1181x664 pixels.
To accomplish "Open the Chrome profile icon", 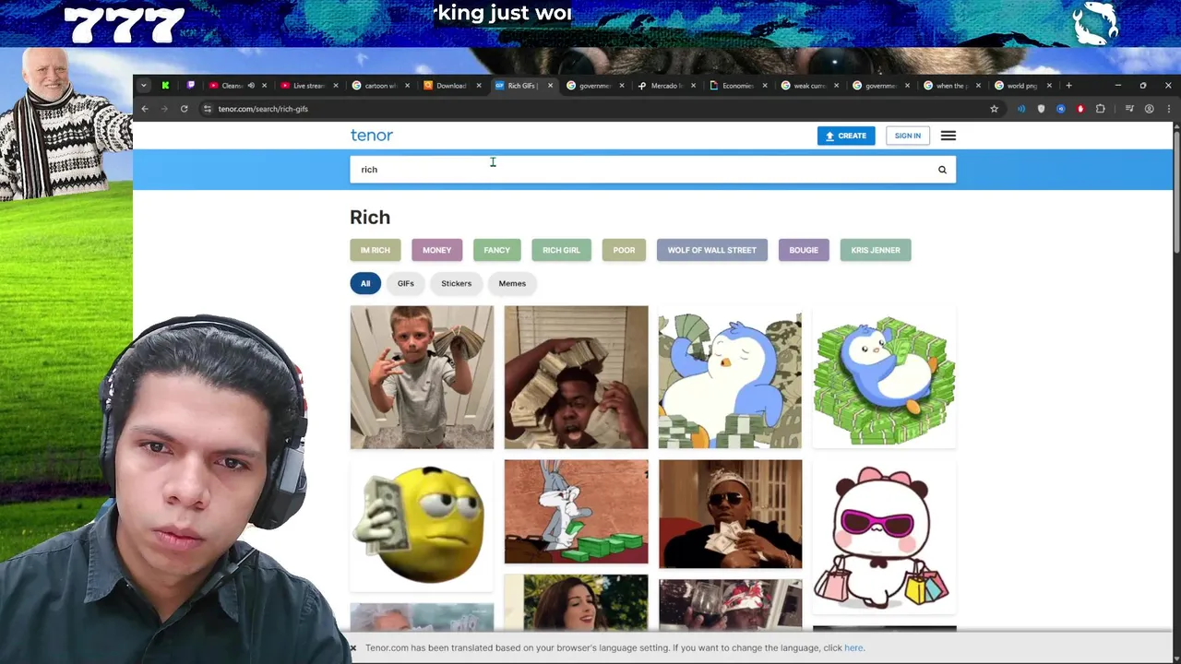I will pyautogui.click(x=1149, y=109).
